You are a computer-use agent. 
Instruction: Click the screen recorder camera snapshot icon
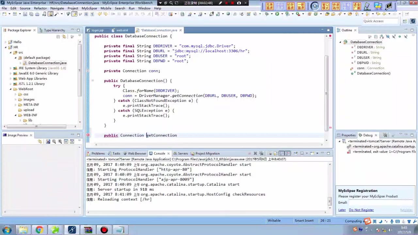[239, 3]
